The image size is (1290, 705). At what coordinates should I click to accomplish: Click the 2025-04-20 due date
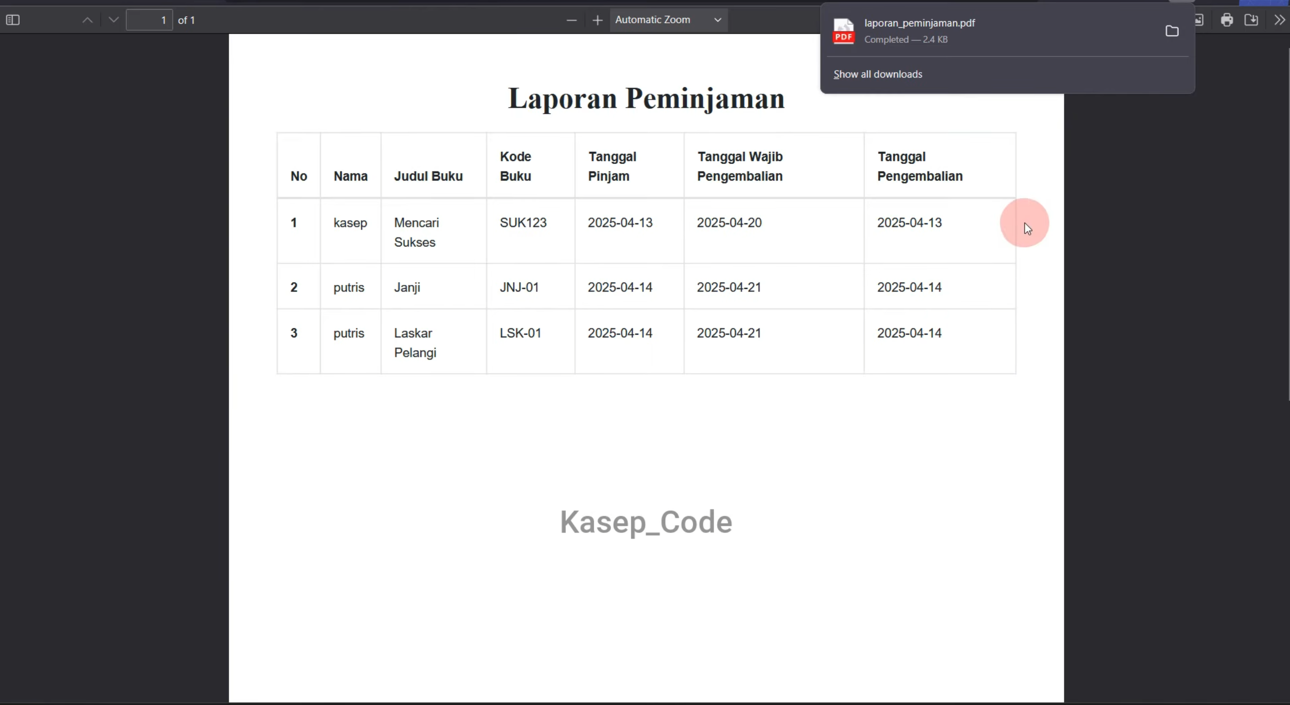(729, 223)
